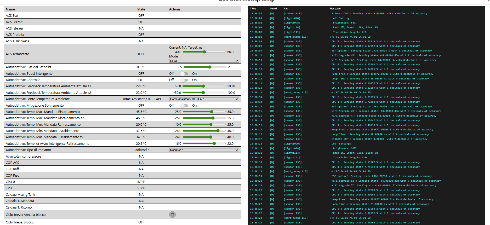Viewport: 490px width, 225px height.
Task: Select the ACS Termostato row name
Action: [18, 54]
